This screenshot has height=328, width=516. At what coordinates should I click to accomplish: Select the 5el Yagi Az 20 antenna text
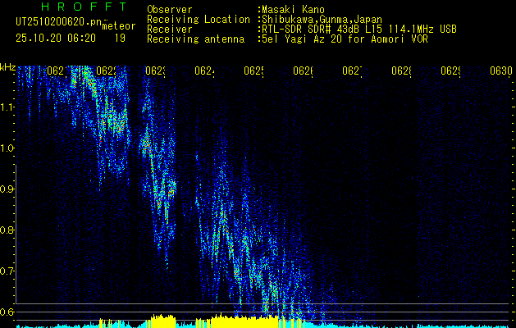tap(345, 39)
